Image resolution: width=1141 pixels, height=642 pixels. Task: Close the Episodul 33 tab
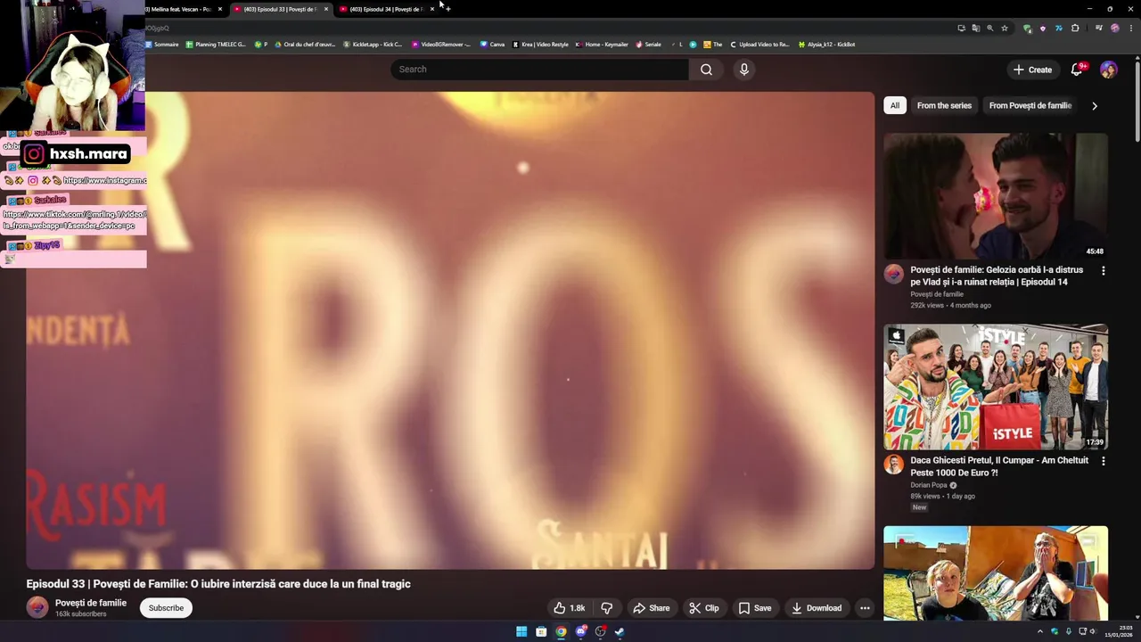(x=326, y=9)
